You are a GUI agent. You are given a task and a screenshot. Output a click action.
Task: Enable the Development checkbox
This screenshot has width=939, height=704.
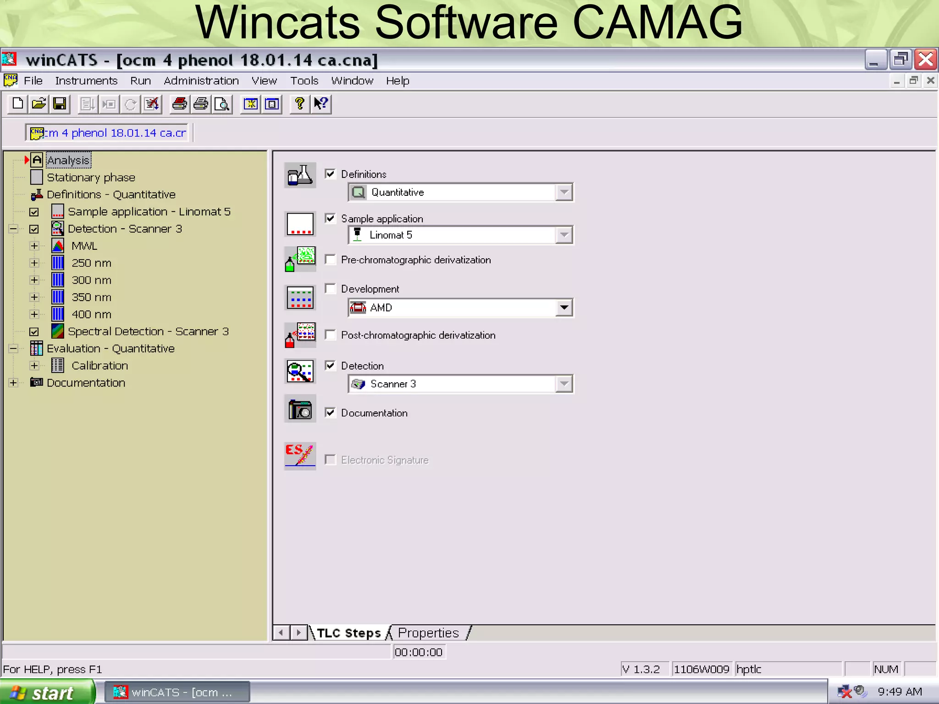[x=330, y=288]
